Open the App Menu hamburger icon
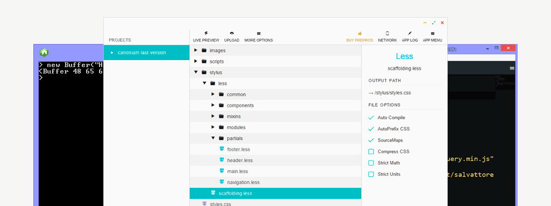 click(x=432, y=34)
